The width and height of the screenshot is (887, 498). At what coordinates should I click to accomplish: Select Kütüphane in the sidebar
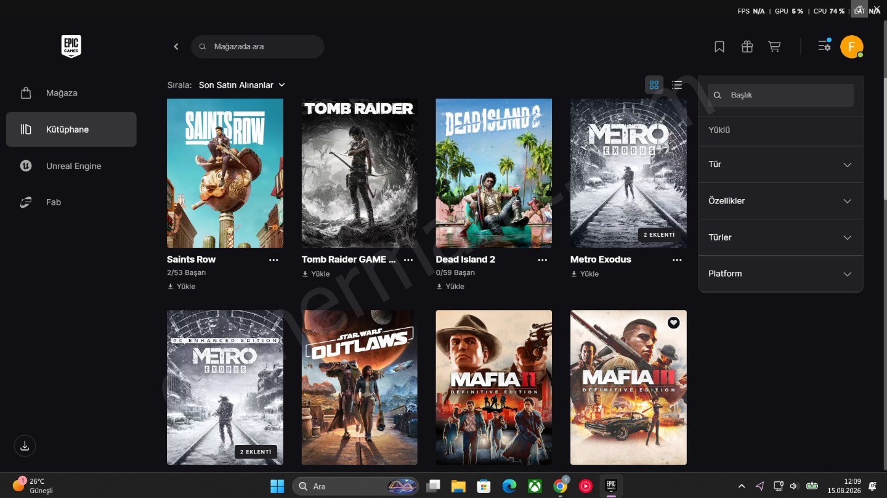pos(71,129)
